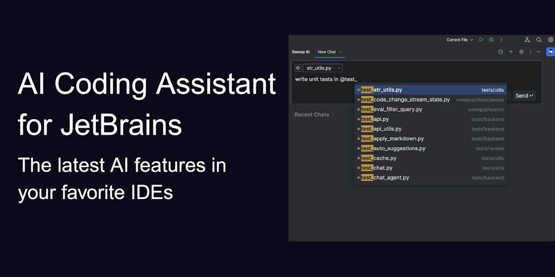Switch to the Sweep AI tab
This screenshot has height=277, width=555.
pos(300,52)
